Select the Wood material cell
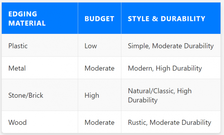Image resolution: width=224 pixels, height=135 pixels. [17, 122]
